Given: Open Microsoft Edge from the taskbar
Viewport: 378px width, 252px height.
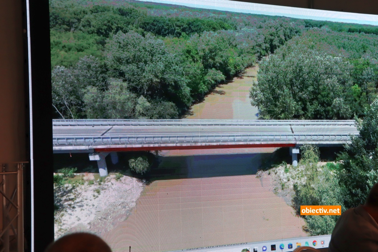Looking at the screenshot, I should coord(282,246).
